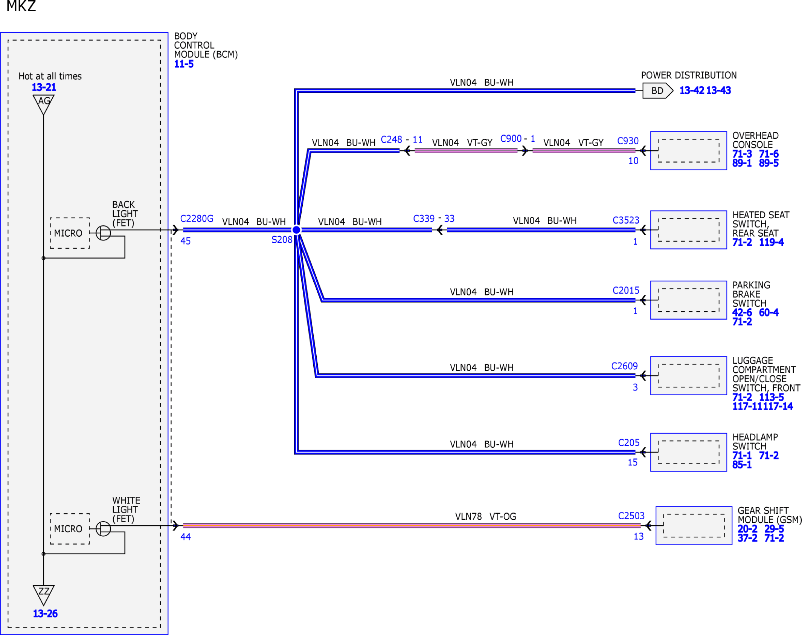Click connector label C2280G

[x=197, y=219]
